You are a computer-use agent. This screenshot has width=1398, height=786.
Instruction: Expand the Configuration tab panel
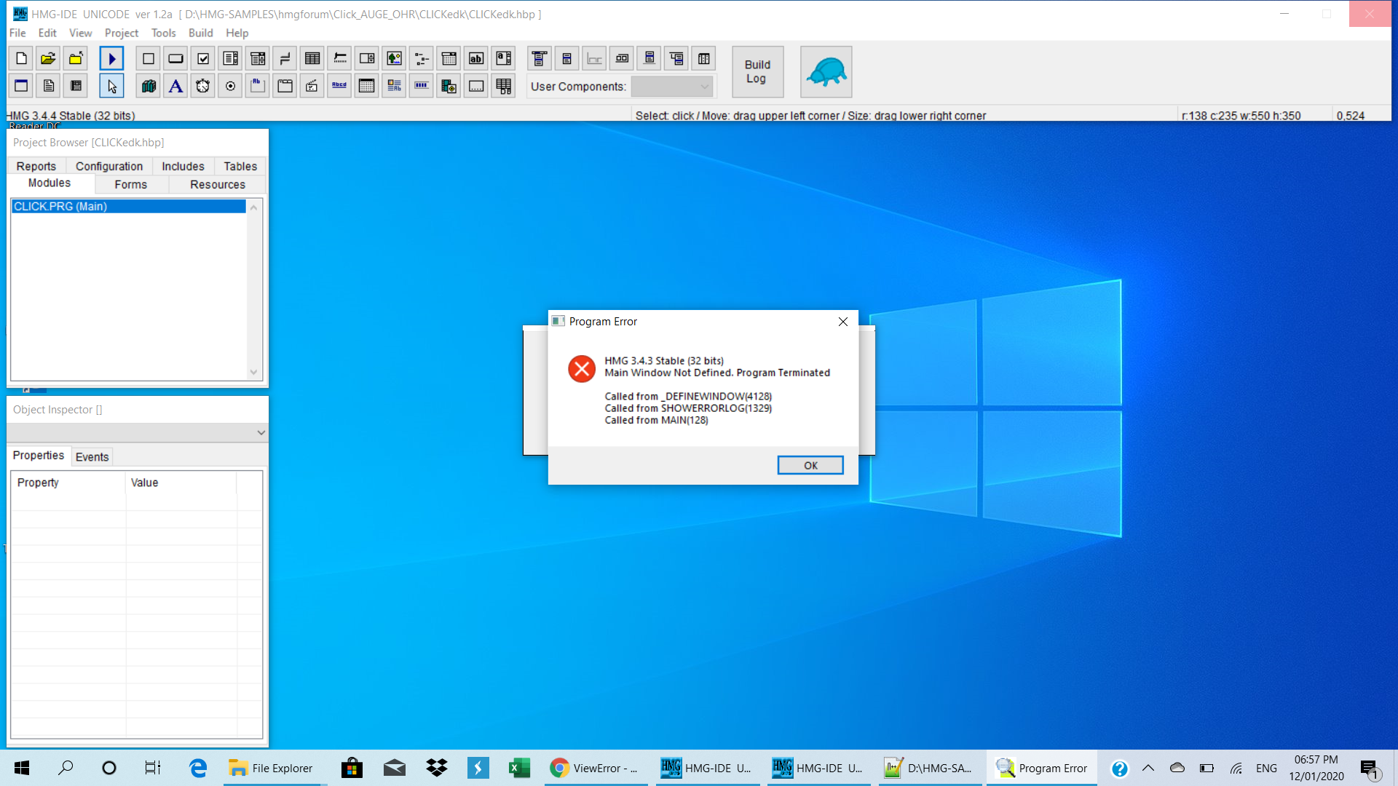tap(108, 166)
